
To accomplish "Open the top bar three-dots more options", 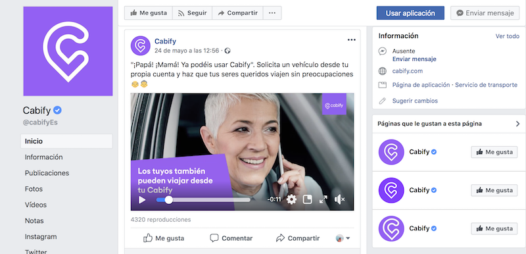I will point(272,13).
